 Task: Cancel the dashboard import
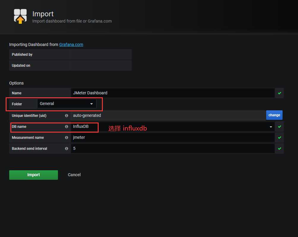coord(74,175)
